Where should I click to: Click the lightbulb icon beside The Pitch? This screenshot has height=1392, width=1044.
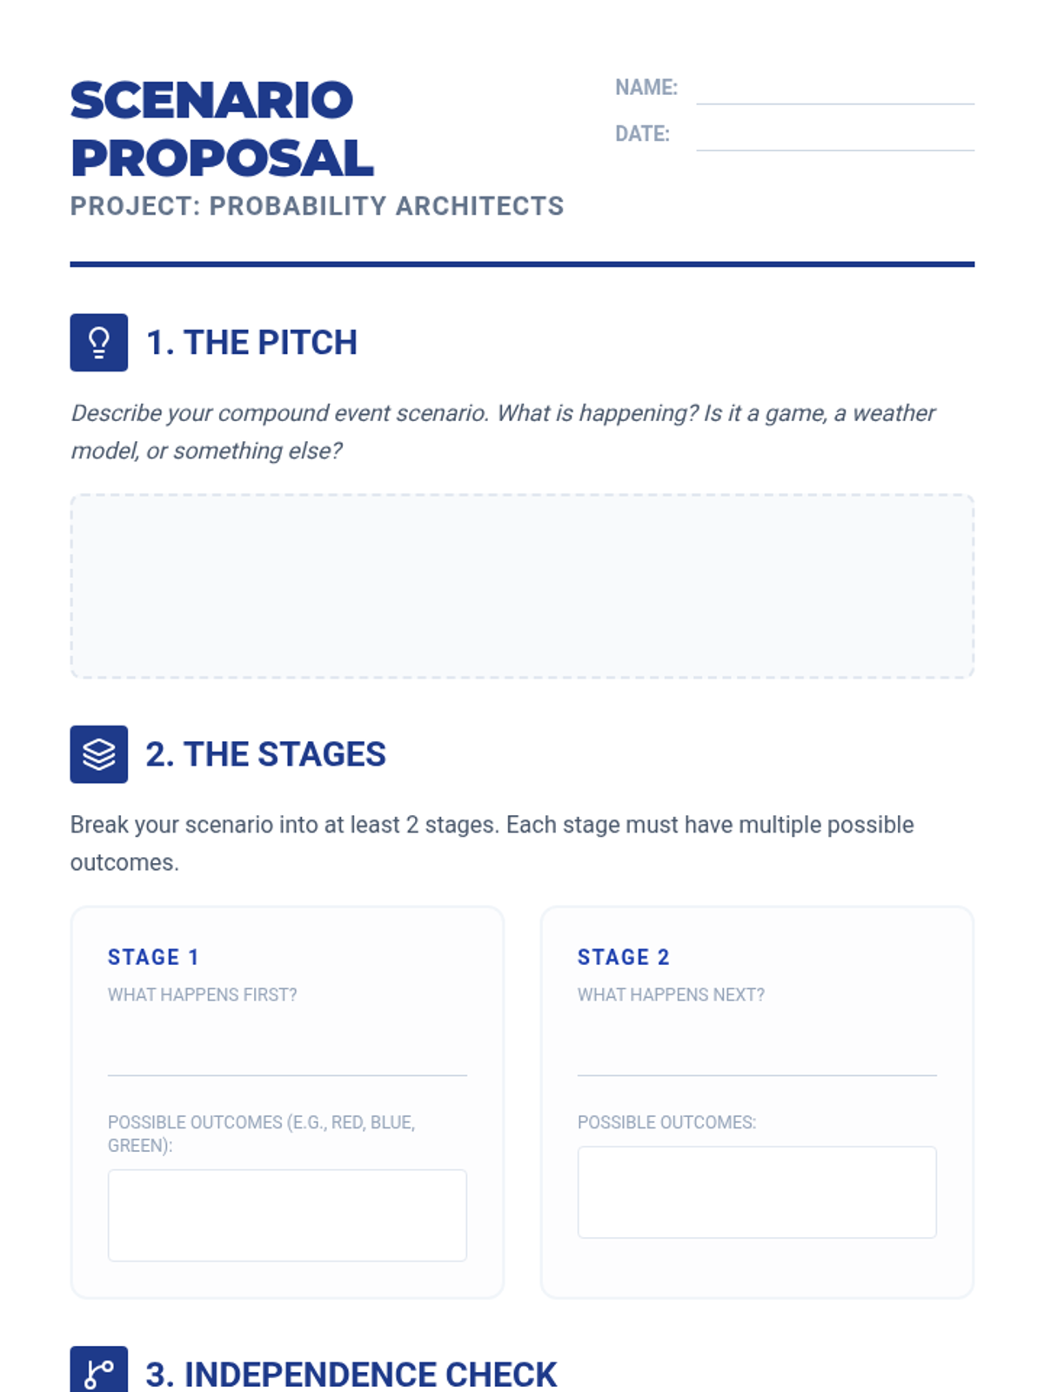98,343
